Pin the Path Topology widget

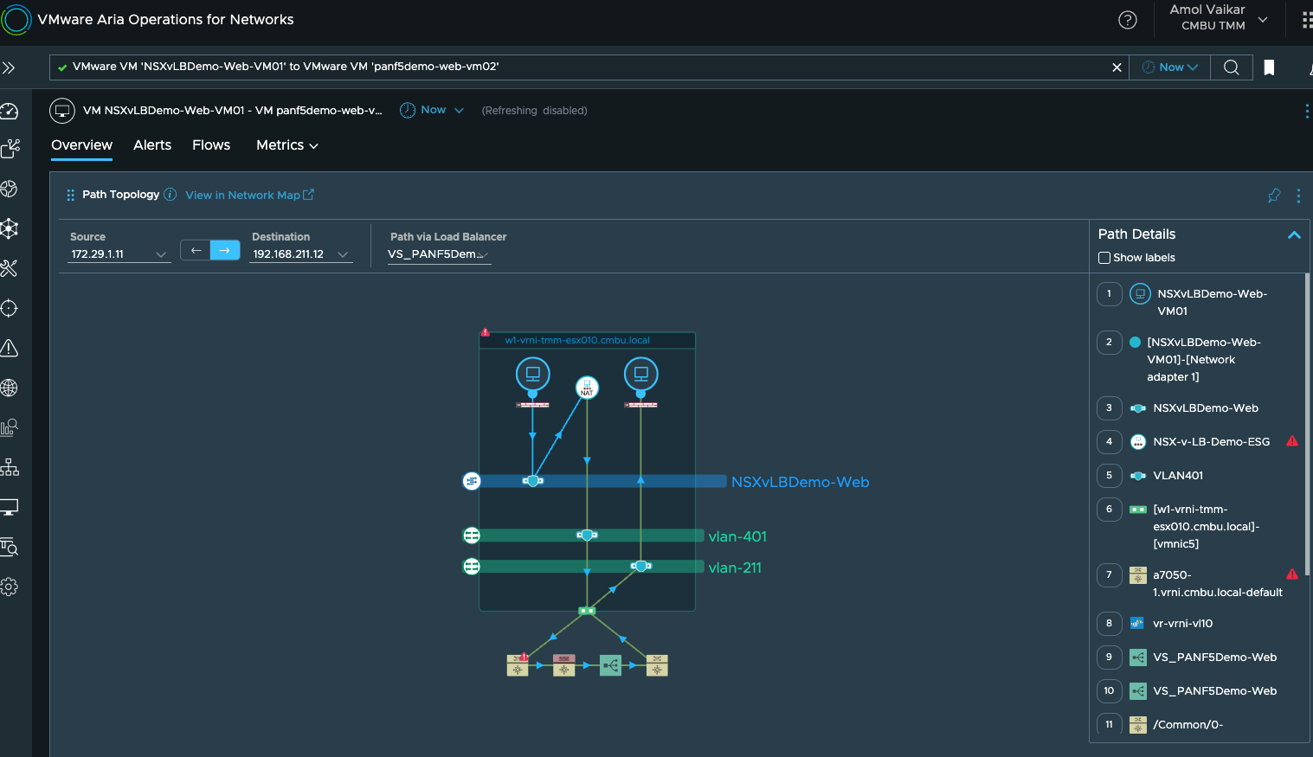pyautogui.click(x=1274, y=196)
